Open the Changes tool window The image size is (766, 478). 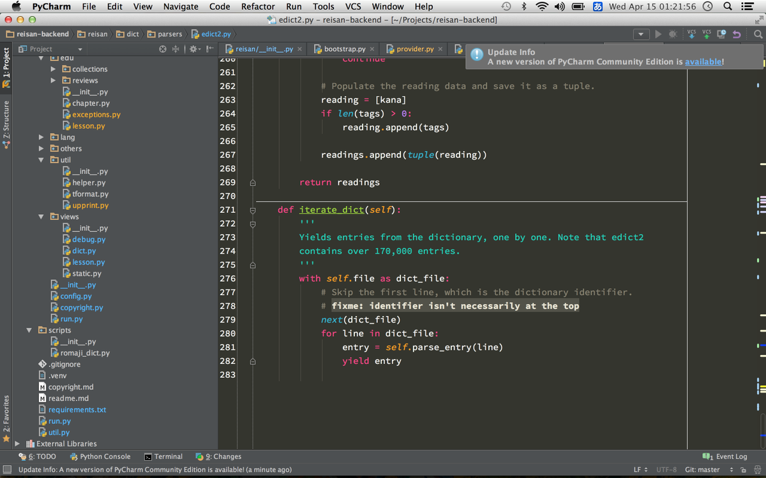[219, 456]
